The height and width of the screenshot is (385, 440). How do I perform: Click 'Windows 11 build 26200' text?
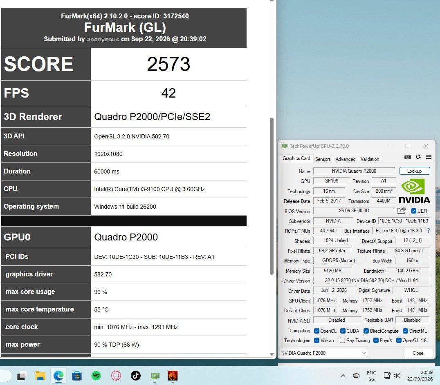pyautogui.click(x=125, y=207)
